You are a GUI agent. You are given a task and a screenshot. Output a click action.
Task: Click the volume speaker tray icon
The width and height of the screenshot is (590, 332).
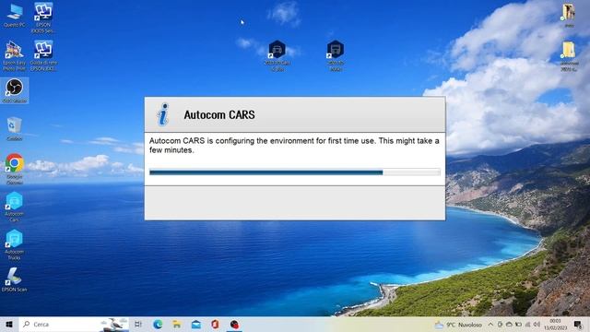tap(537, 324)
